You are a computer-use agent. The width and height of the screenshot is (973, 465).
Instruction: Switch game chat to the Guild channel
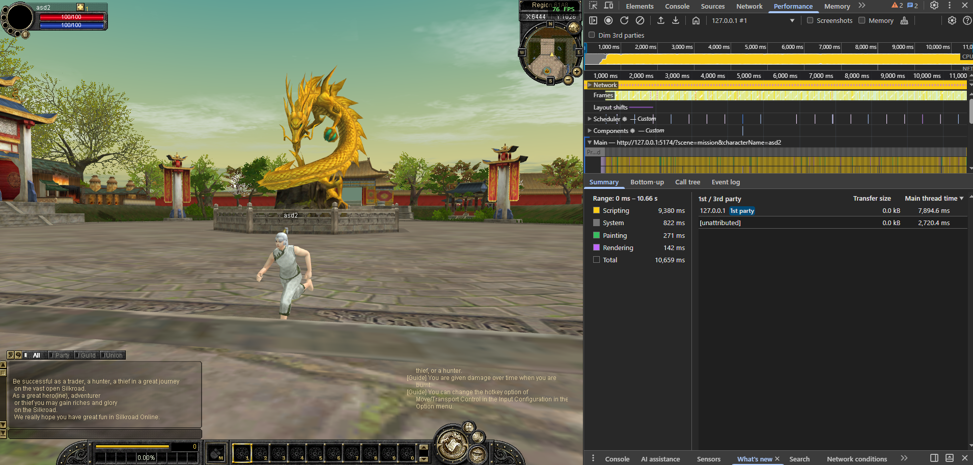87,355
